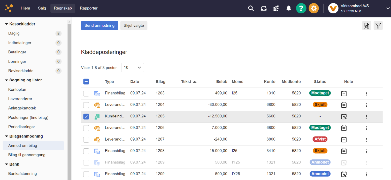Click the export list icon beside filter
This screenshot has height=180, width=391.
367,25
